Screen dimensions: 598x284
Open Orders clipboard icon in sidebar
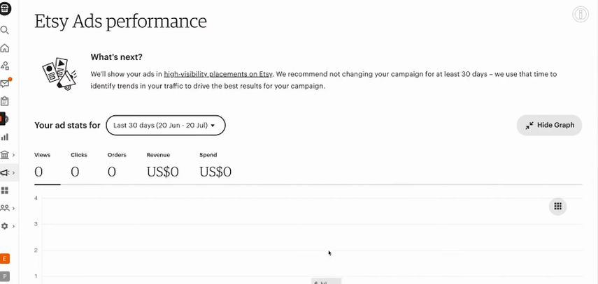(x=5, y=101)
